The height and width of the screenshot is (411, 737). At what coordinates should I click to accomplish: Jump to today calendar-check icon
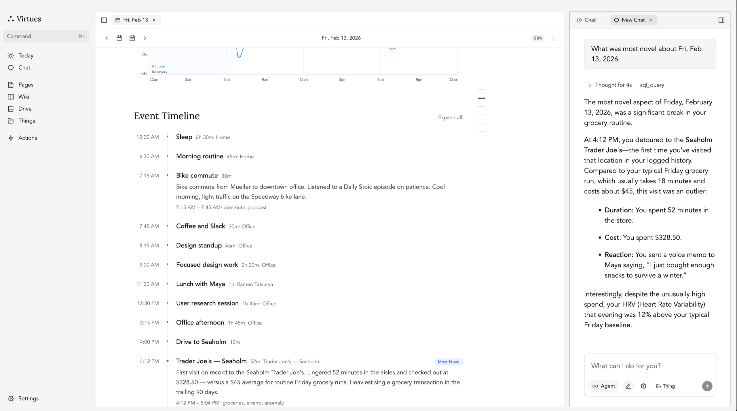coord(132,38)
